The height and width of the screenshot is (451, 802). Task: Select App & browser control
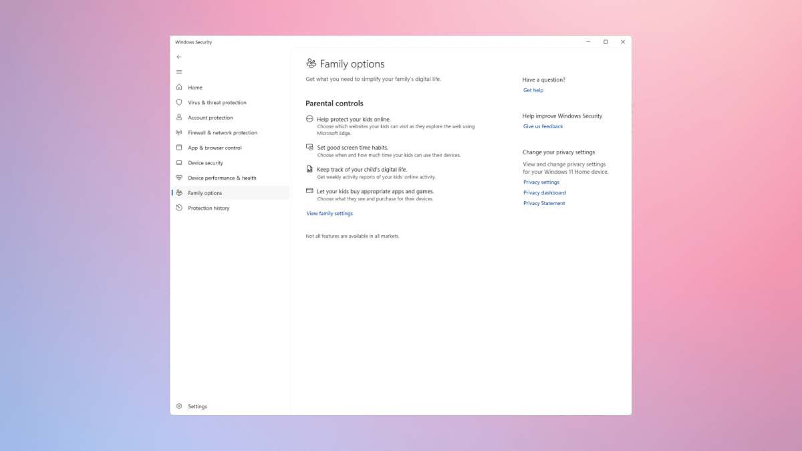[230, 148]
